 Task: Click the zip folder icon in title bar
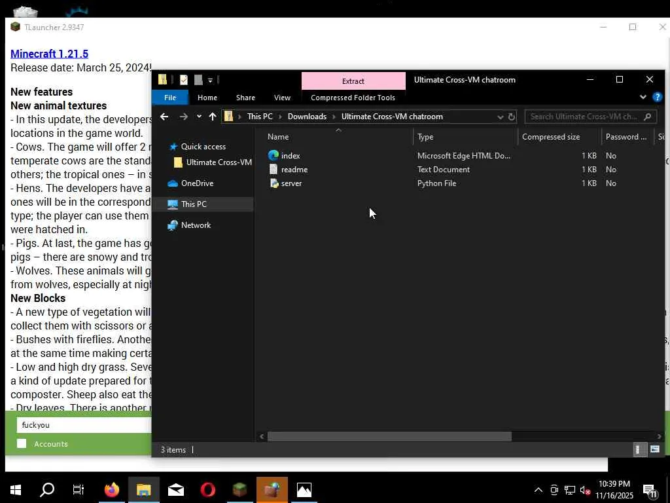tap(162, 79)
